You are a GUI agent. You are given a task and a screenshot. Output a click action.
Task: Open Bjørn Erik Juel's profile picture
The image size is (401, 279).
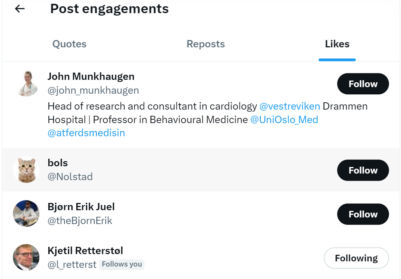click(x=26, y=213)
